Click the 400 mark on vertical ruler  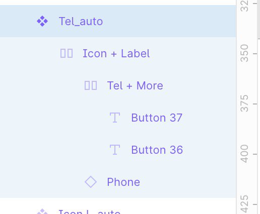[244, 154]
